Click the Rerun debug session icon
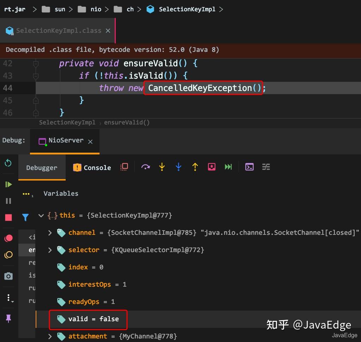361x342 pixels. click(8, 163)
